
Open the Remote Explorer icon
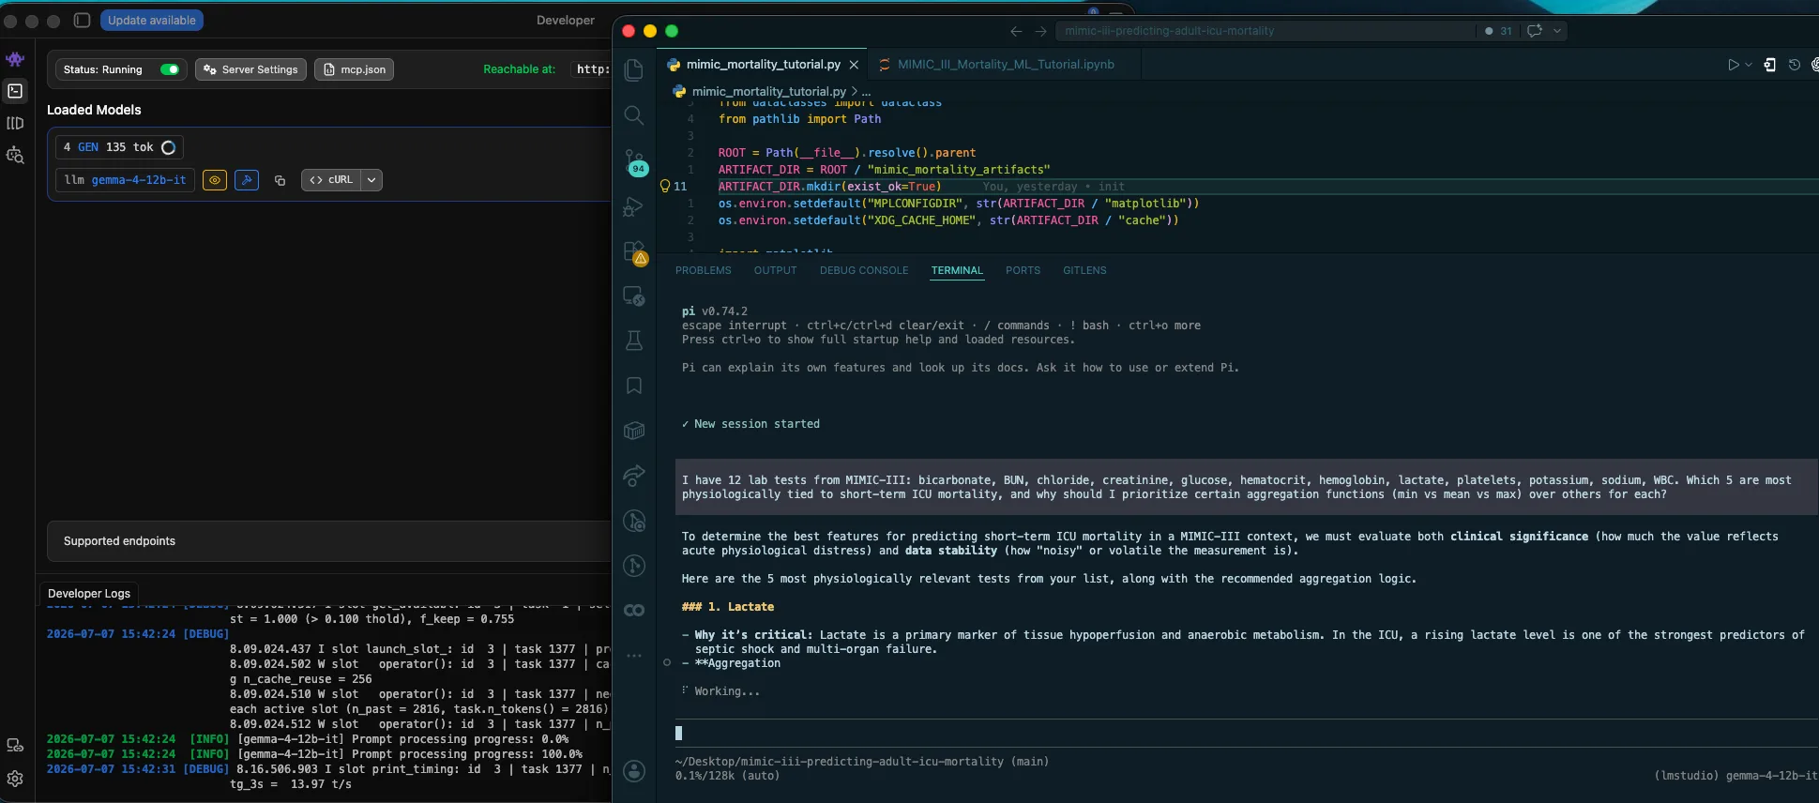tap(634, 296)
